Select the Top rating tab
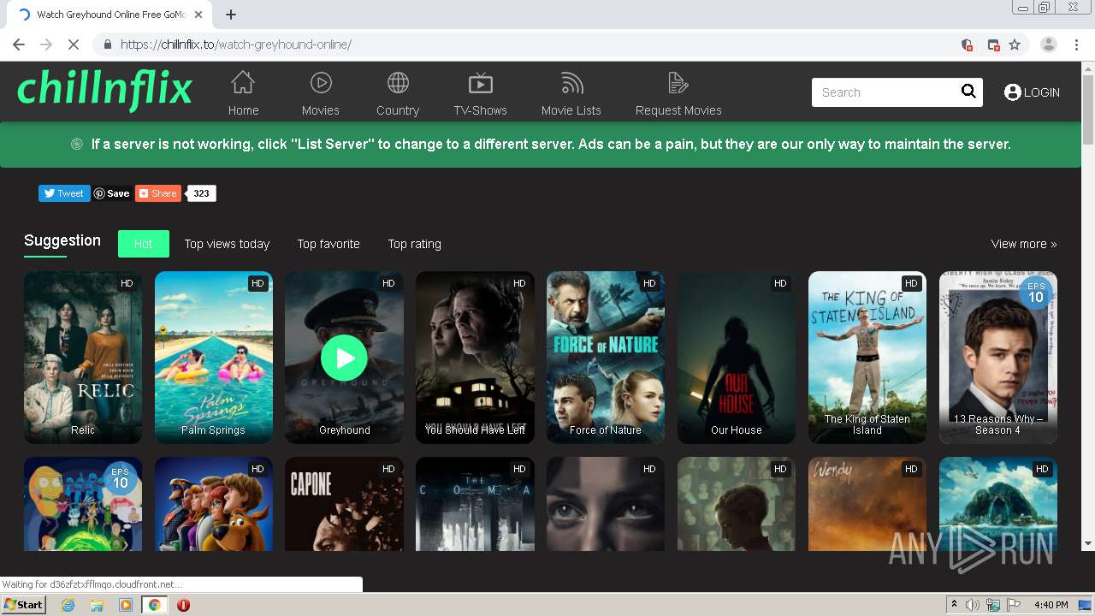This screenshot has width=1095, height=616. (x=415, y=244)
